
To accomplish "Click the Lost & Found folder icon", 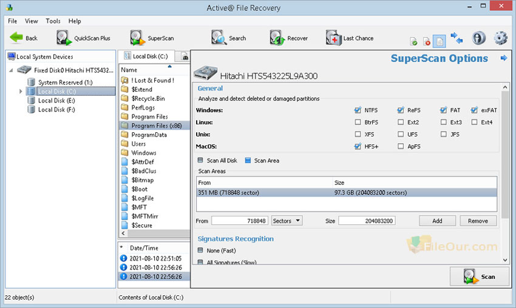I will click(x=124, y=80).
